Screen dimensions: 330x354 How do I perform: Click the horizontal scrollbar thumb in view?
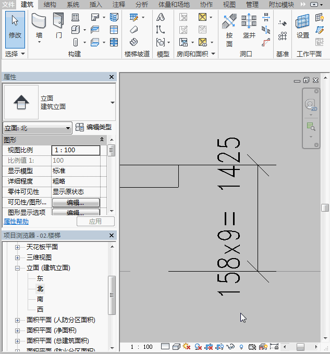301,347
